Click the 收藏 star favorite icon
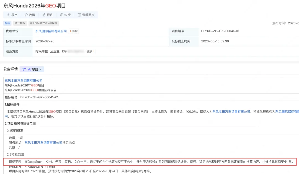This screenshot has height=174, width=299. coord(26,15)
